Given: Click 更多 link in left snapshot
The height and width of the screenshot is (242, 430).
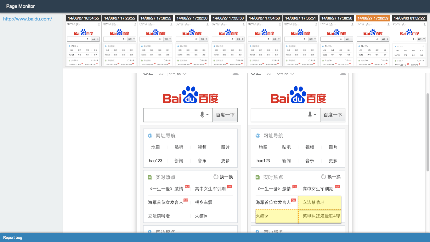Looking at the screenshot, I should (225, 161).
